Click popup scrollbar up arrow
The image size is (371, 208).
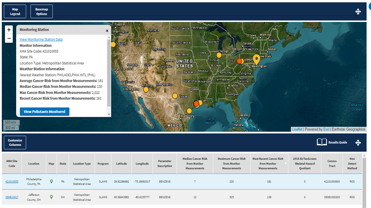(109, 37)
